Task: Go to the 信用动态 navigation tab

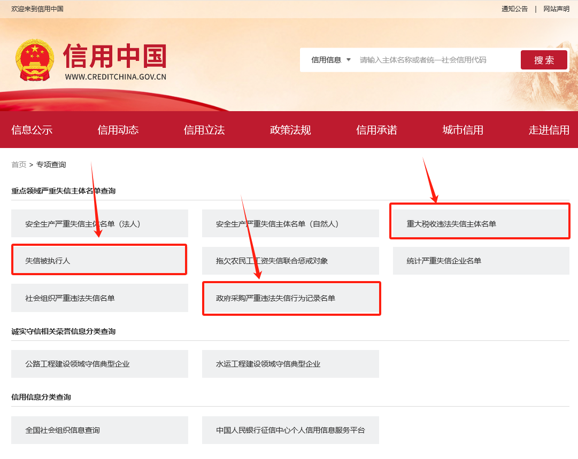Action: point(118,130)
